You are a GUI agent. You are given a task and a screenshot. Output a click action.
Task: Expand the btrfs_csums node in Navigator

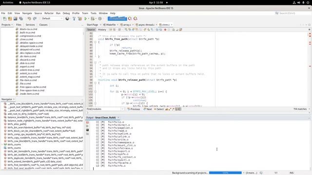[2, 144]
